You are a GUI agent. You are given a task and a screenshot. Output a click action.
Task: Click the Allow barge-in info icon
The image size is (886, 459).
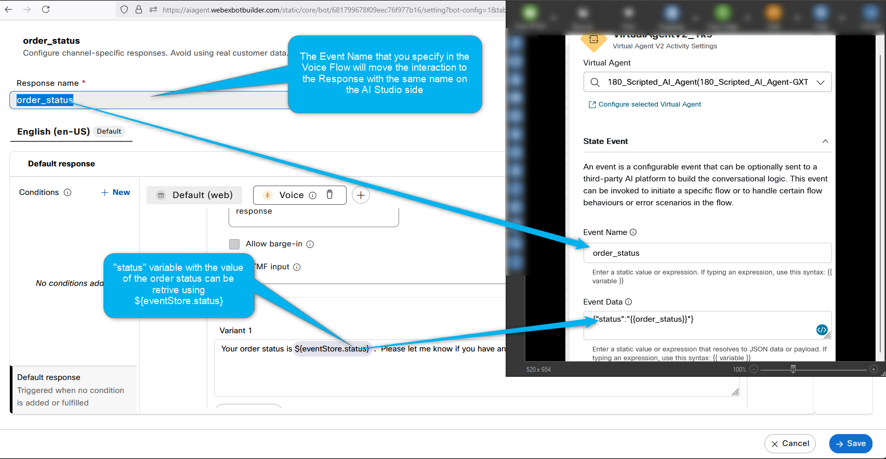tap(310, 244)
